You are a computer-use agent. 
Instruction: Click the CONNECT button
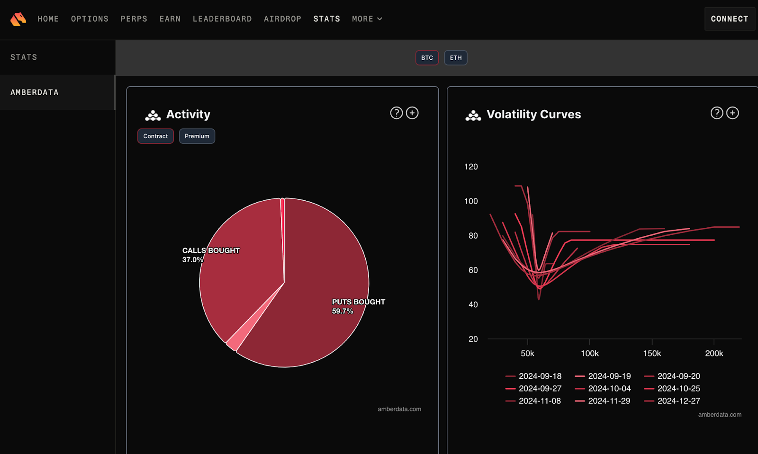click(729, 19)
